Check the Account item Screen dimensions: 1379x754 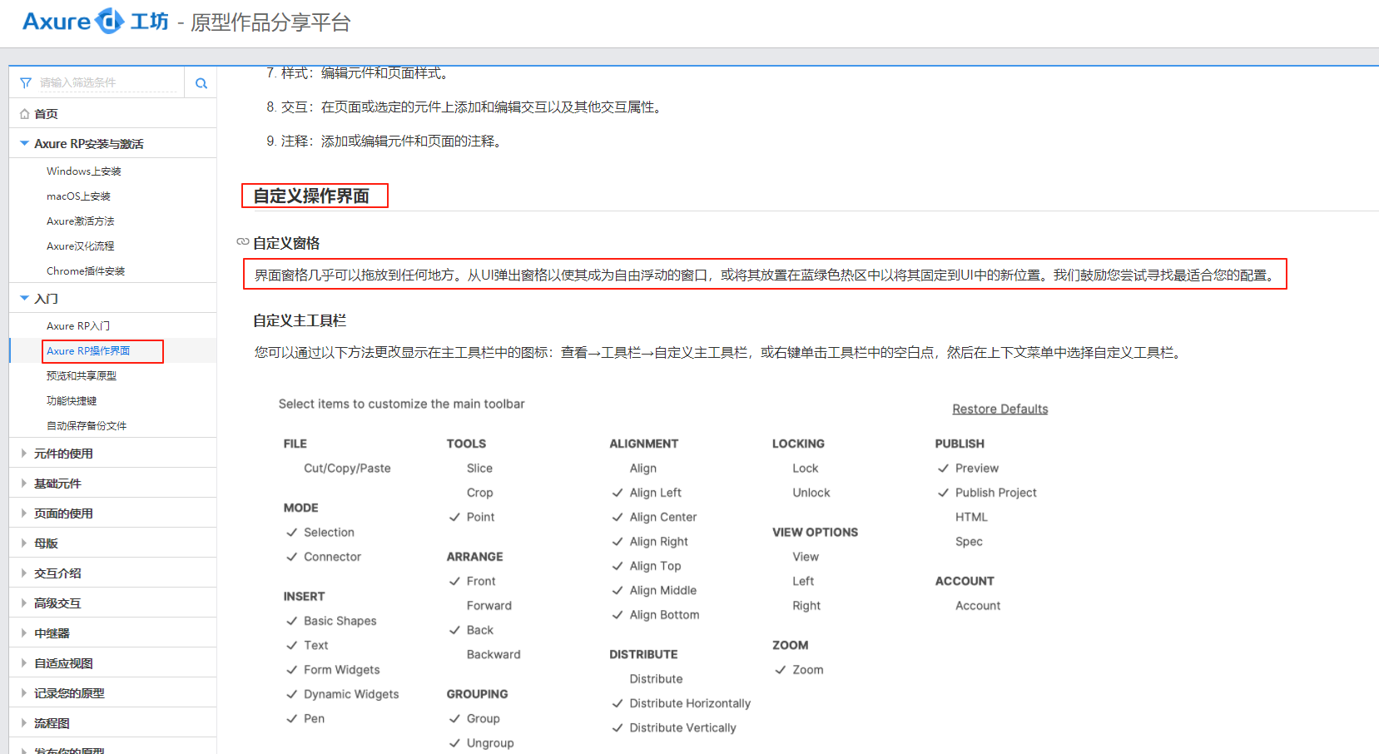pyautogui.click(x=978, y=606)
